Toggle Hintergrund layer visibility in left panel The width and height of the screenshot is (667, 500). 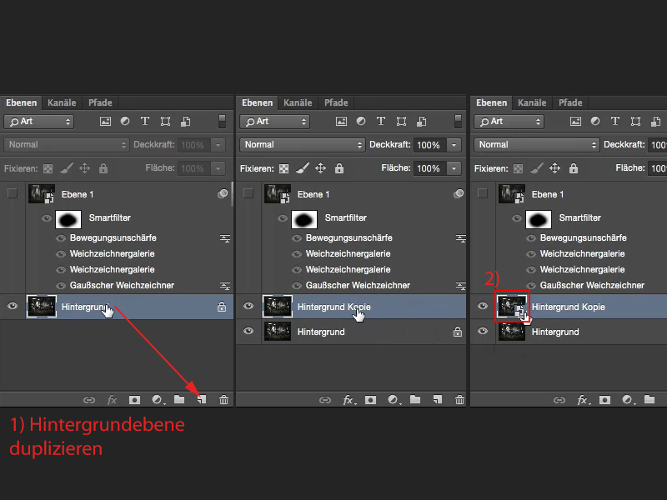click(x=13, y=306)
